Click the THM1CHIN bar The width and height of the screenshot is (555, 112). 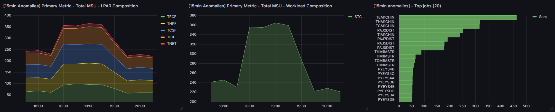coord(439,22)
